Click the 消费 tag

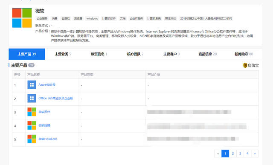[55, 18]
